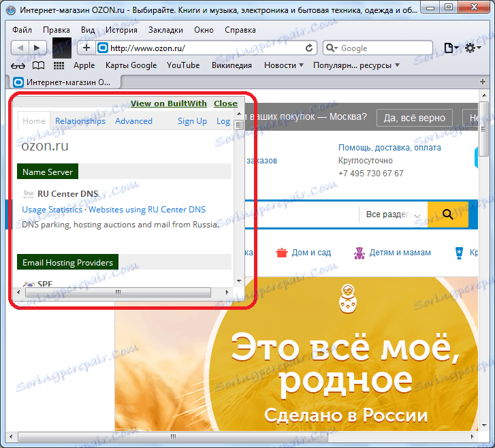Expand the Популярн... ресурсы bookmarks dropdown

click(x=356, y=65)
